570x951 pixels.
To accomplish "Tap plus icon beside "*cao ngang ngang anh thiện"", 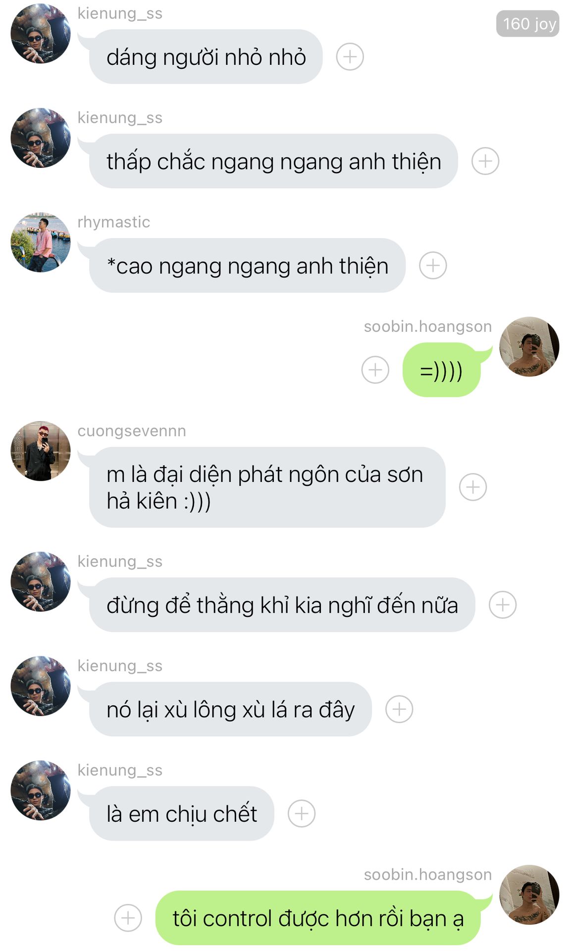I will tap(433, 265).
